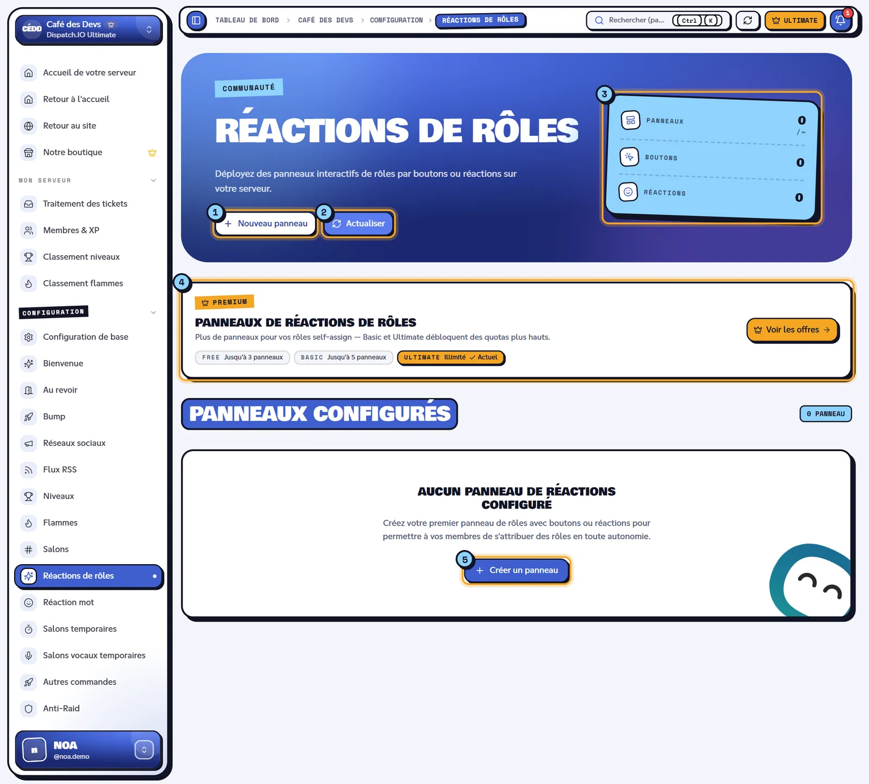This screenshot has height=784, width=869.
Task: Go to Membres & XP
Action: pos(89,230)
